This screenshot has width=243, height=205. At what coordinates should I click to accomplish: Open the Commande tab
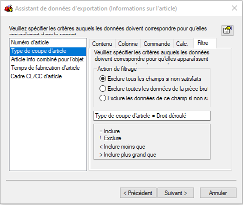(157, 44)
